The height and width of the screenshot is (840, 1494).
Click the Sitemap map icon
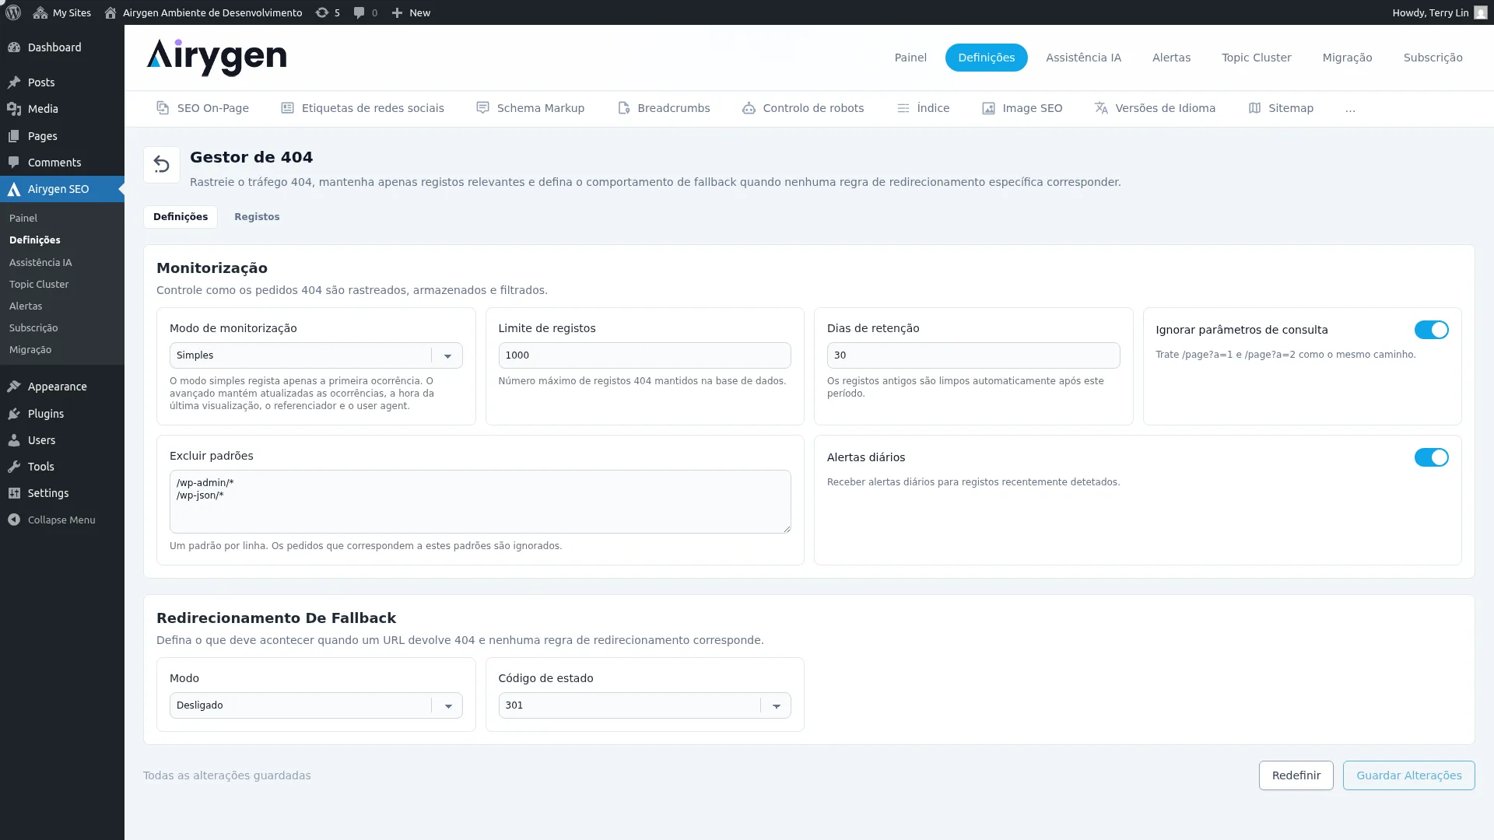[1254, 108]
